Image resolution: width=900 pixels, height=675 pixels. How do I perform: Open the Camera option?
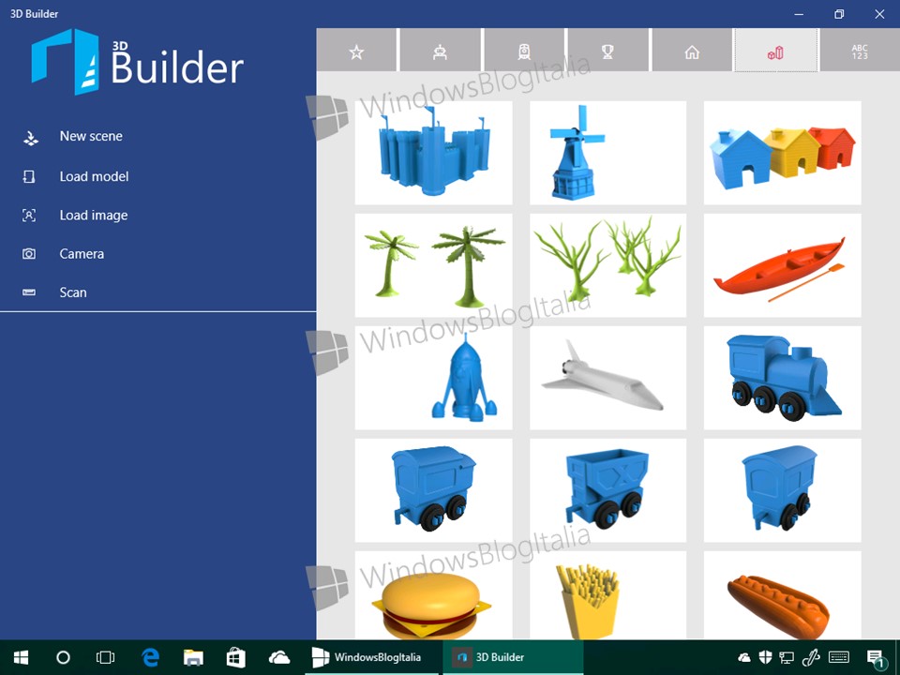point(82,254)
